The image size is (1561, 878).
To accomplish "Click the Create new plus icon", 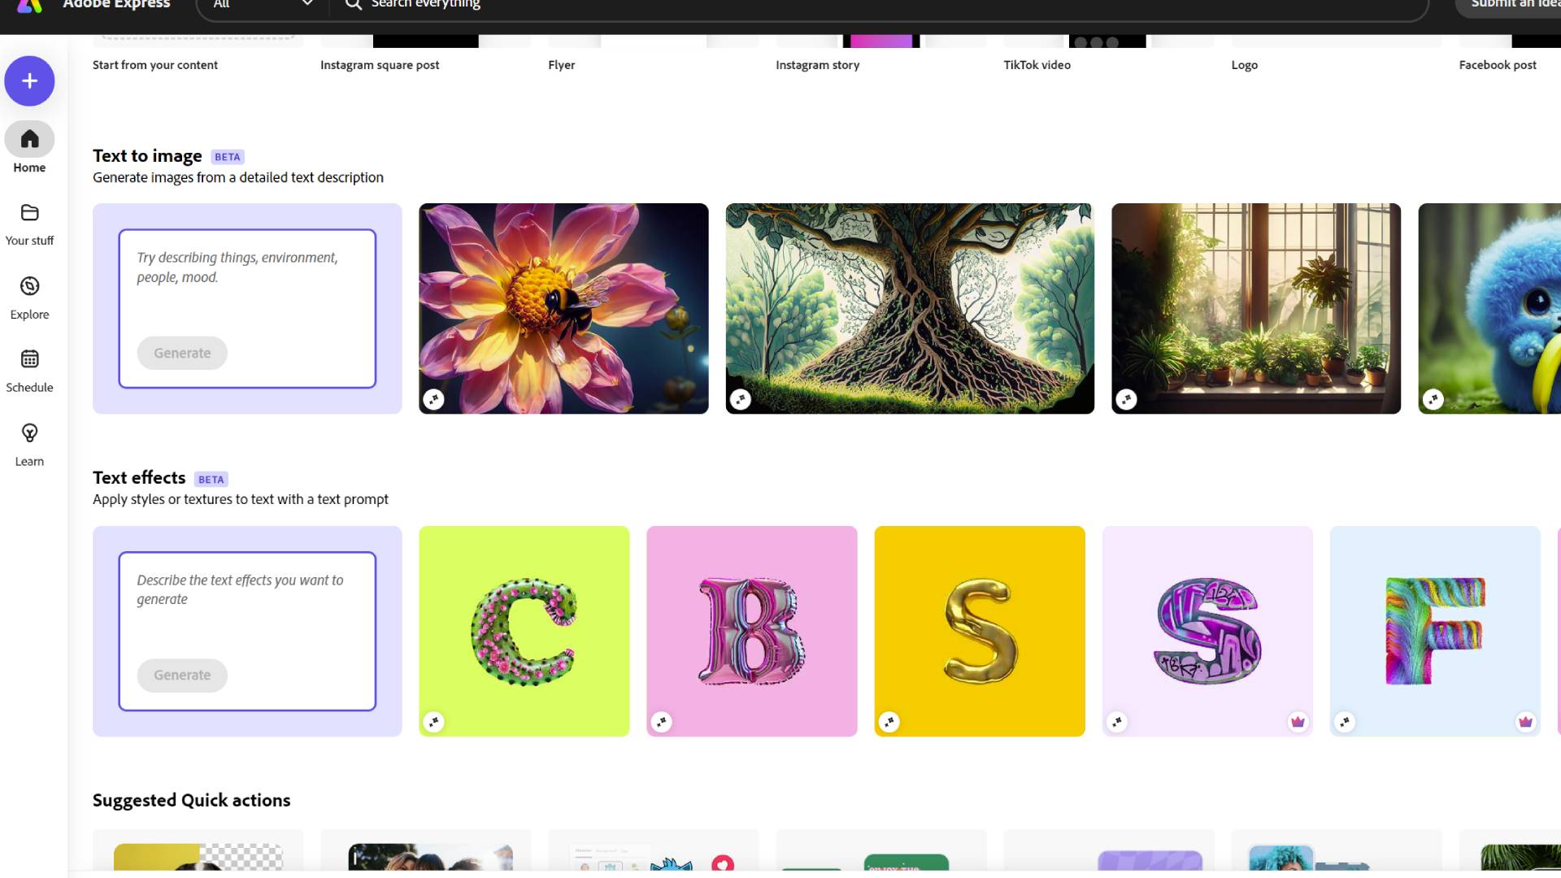I will pyautogui.click(x=29, y=80).
